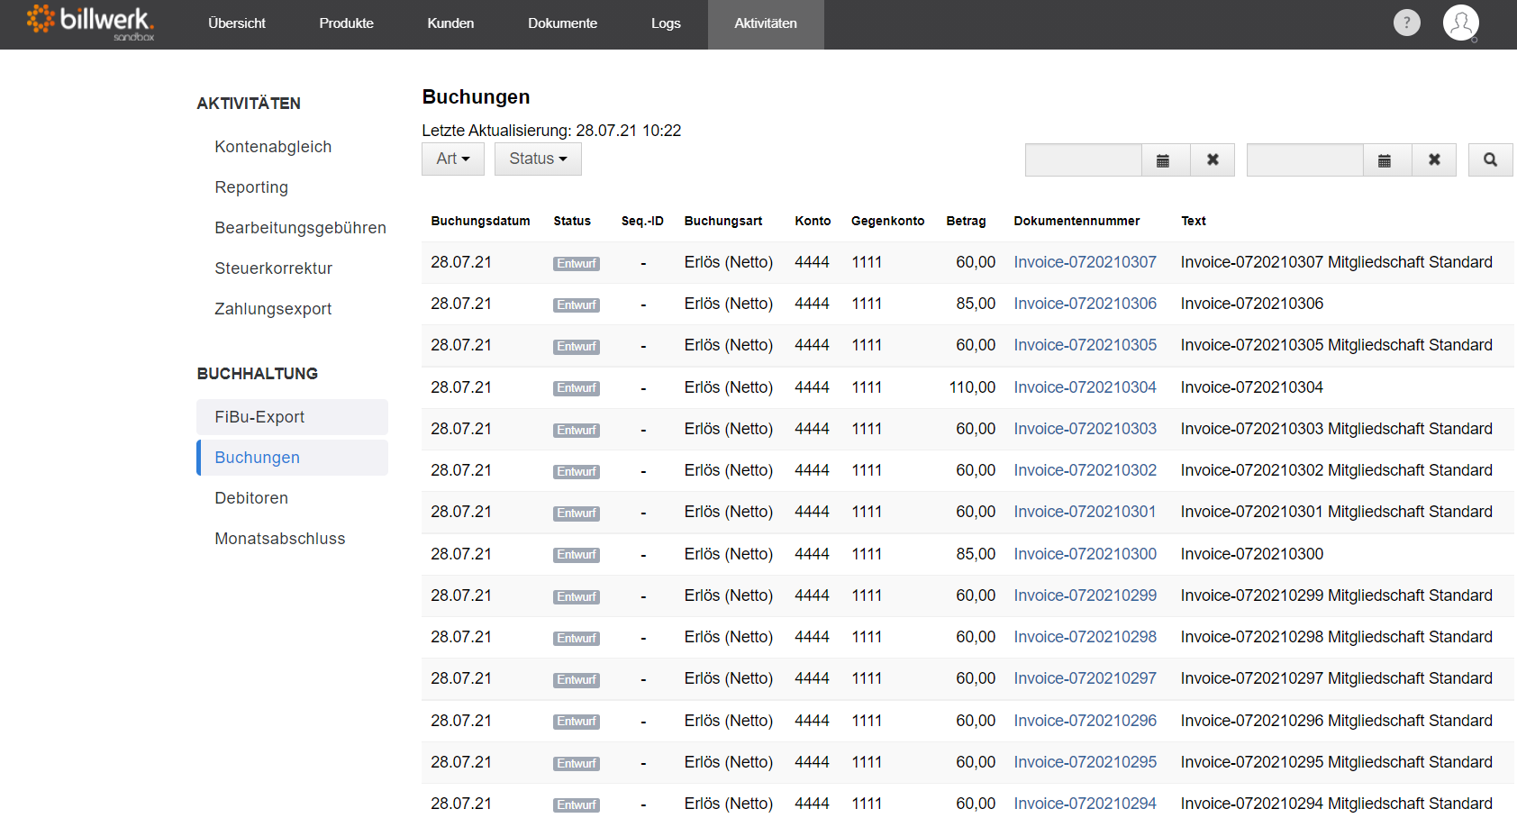1517x818 pixels.
Task: Go to Monatsabschluss sidebar item
Action: (x=279, y=539)
